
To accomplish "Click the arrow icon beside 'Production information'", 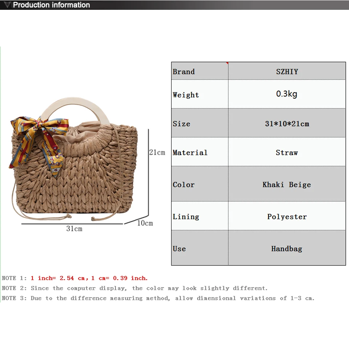I will 7,5.
